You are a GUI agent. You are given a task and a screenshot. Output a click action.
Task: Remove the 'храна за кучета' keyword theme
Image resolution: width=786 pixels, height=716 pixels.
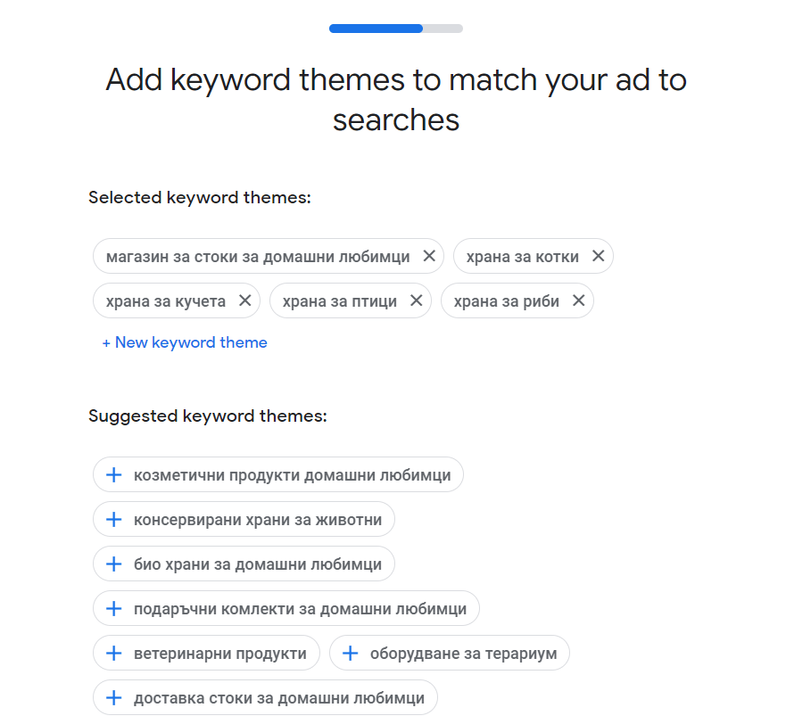click(x=244, y=300)
